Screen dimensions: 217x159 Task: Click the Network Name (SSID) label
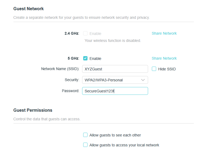[x=60, y=69]
